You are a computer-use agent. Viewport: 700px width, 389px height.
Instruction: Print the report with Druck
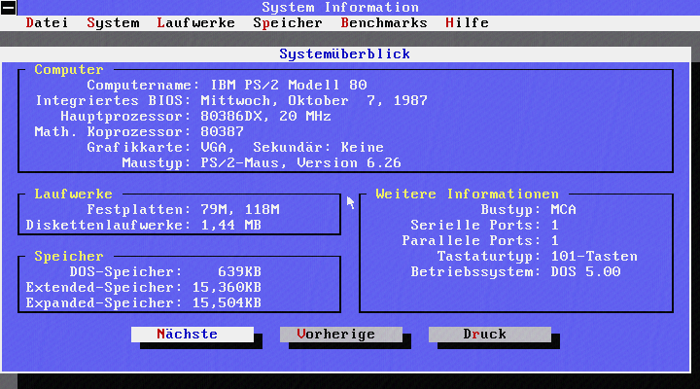[490, 335]
